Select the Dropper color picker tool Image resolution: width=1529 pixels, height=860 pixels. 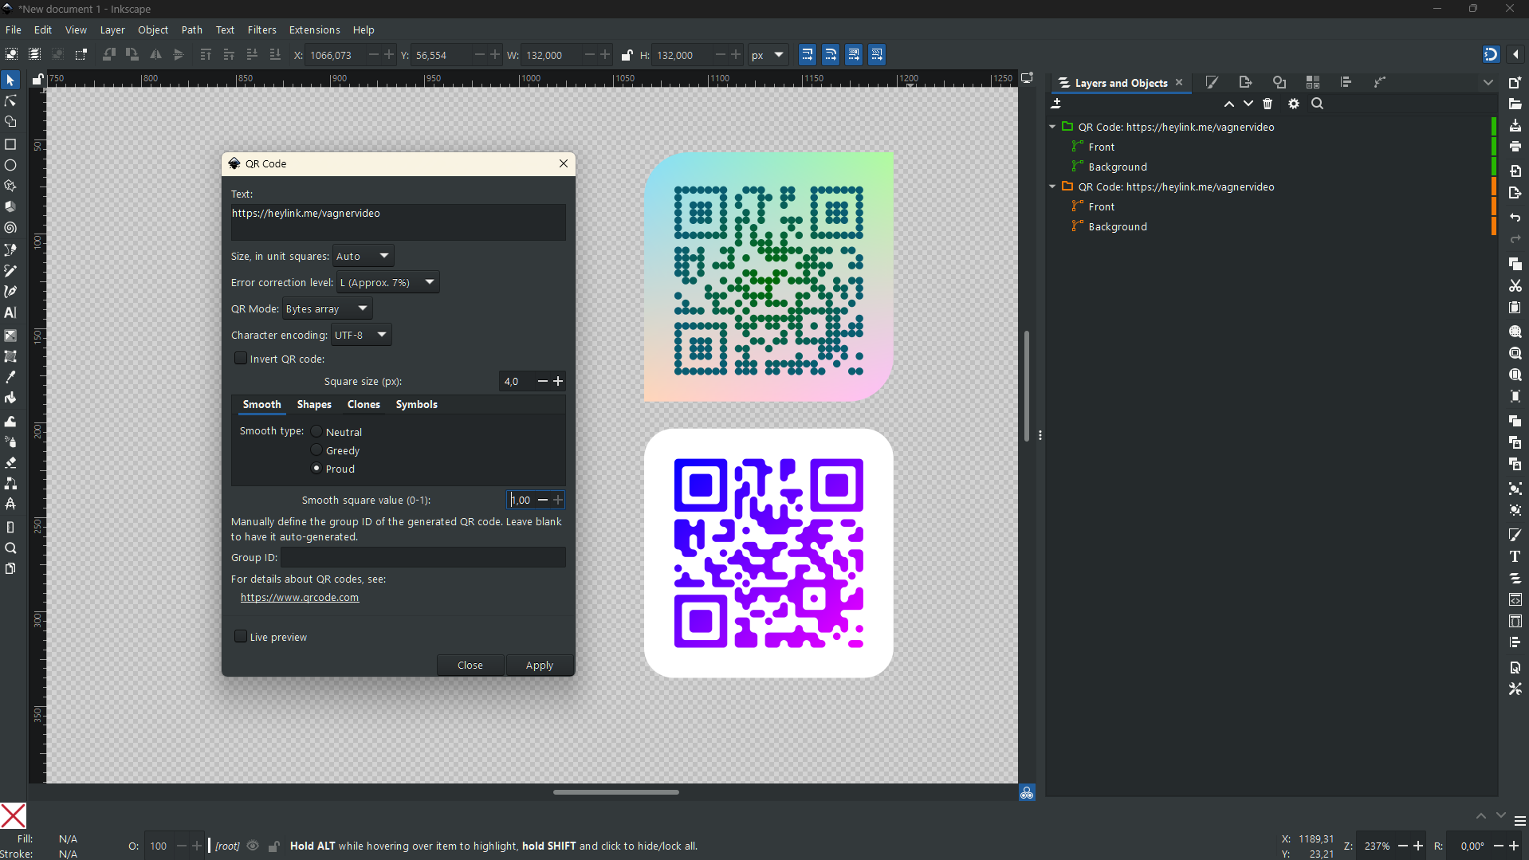(x=10, y=377)
